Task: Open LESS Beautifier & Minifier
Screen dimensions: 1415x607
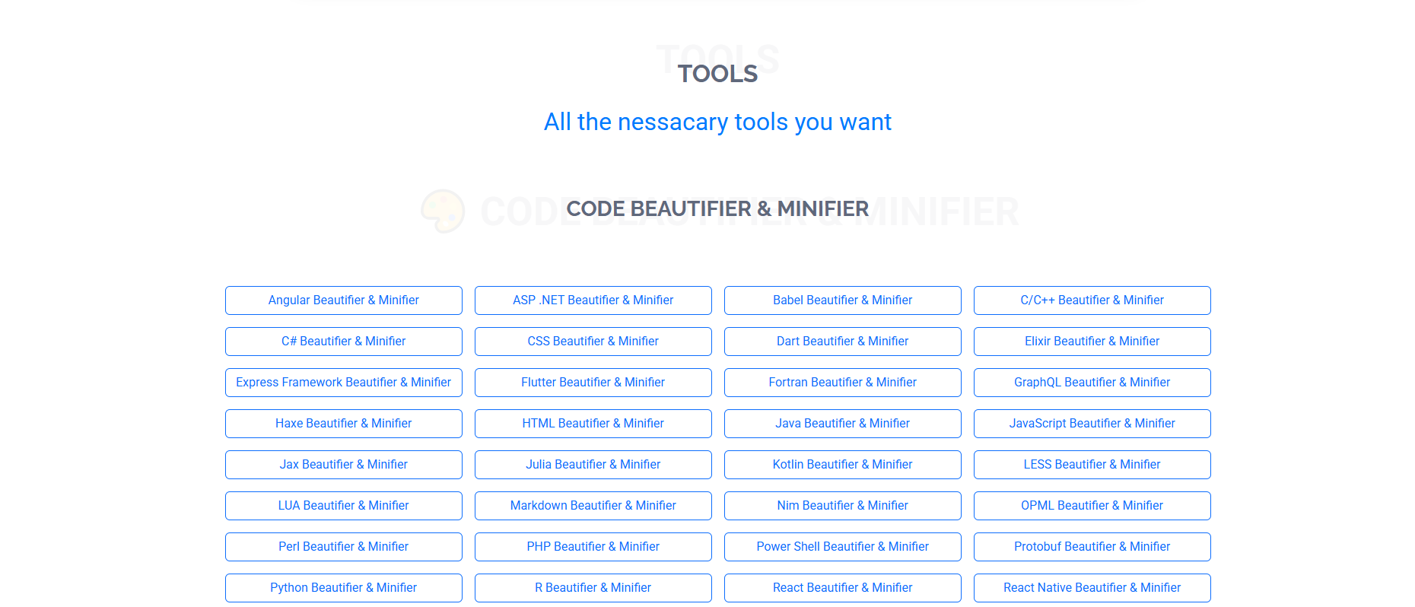Action: (x=1092, y=465)
